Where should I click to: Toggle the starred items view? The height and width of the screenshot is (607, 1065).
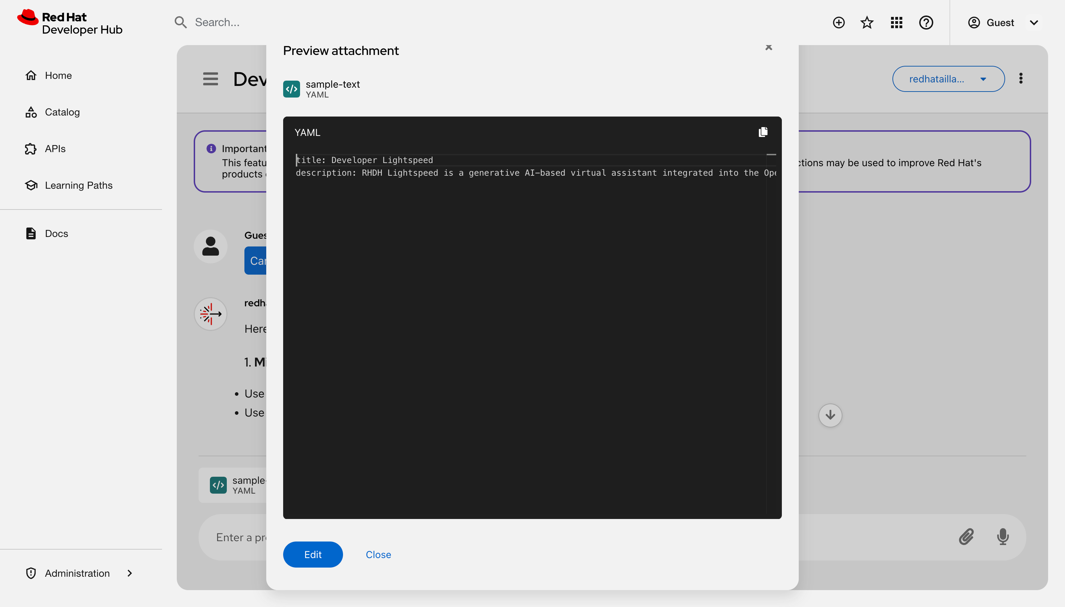(x=866, y=23)
